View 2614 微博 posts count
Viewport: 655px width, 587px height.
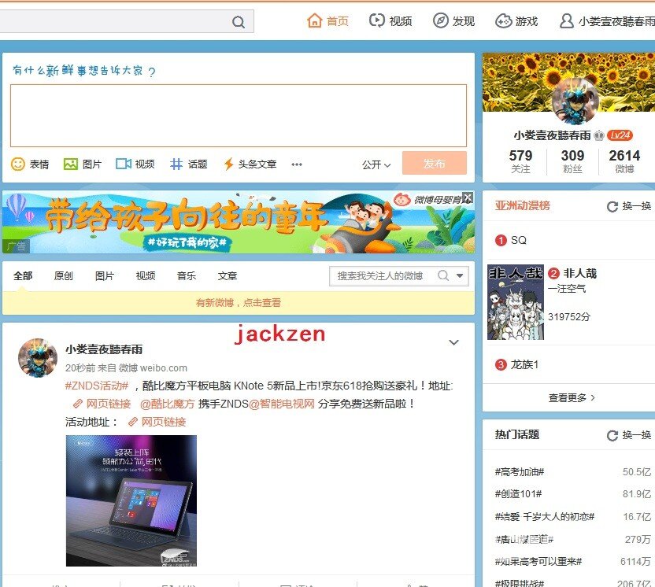click(x=624, y=161)
